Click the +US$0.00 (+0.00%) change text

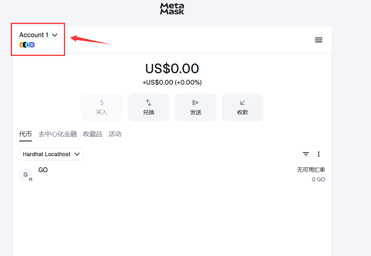coord(172,82)
